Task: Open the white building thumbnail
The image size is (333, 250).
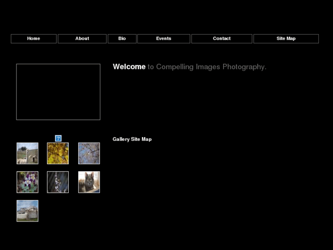Action: (x=27, y=211)
